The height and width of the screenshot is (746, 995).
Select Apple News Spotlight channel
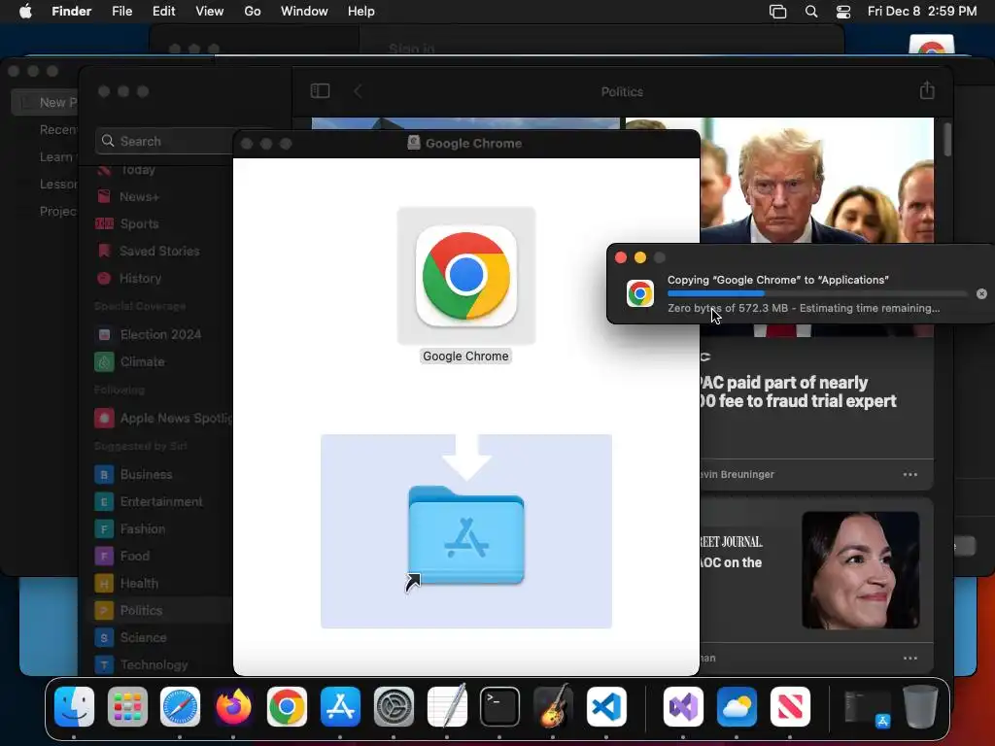(x=163, y=418)
